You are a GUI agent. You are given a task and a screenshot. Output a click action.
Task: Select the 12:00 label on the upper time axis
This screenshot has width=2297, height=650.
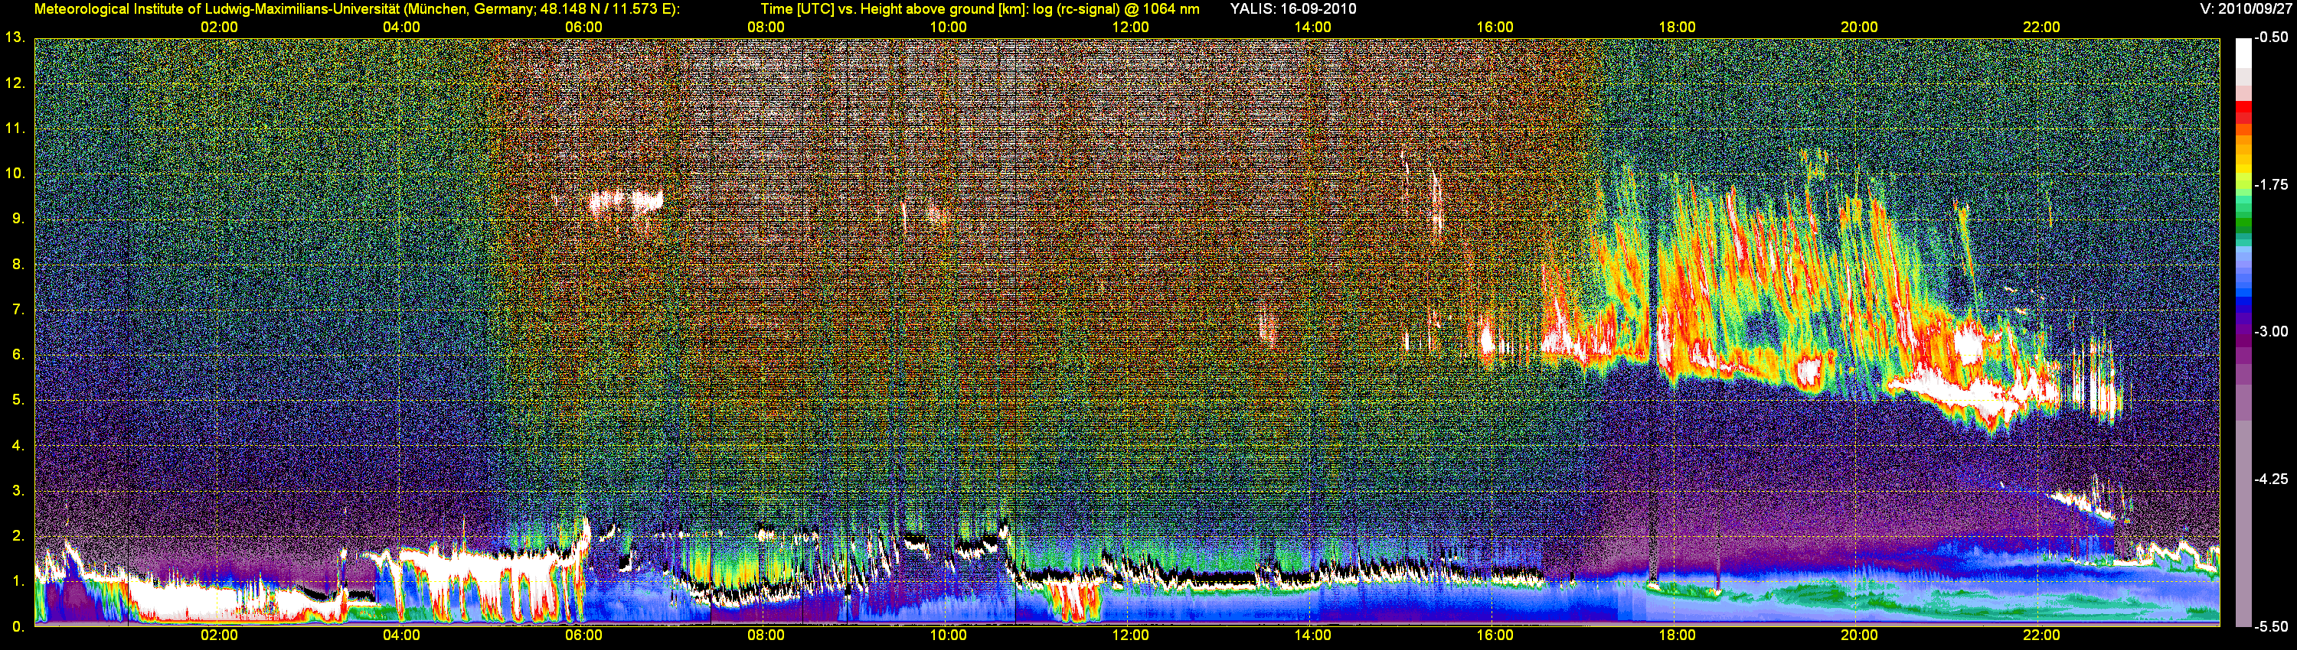tap(1130, 28)
